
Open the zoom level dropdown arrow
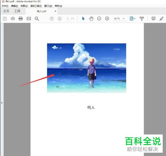coord(124,19)
